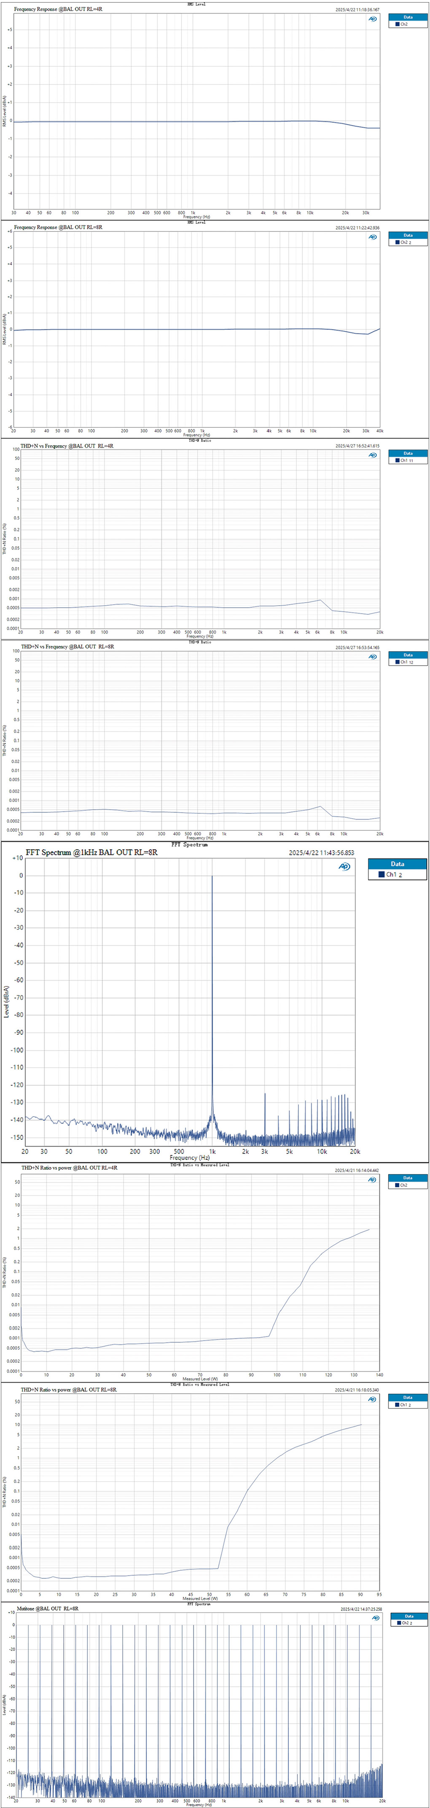Click the timestamp 2025/4/22 11:43:56.853
The height and width of the screenshot is (1808, 430).
[322, 854]
